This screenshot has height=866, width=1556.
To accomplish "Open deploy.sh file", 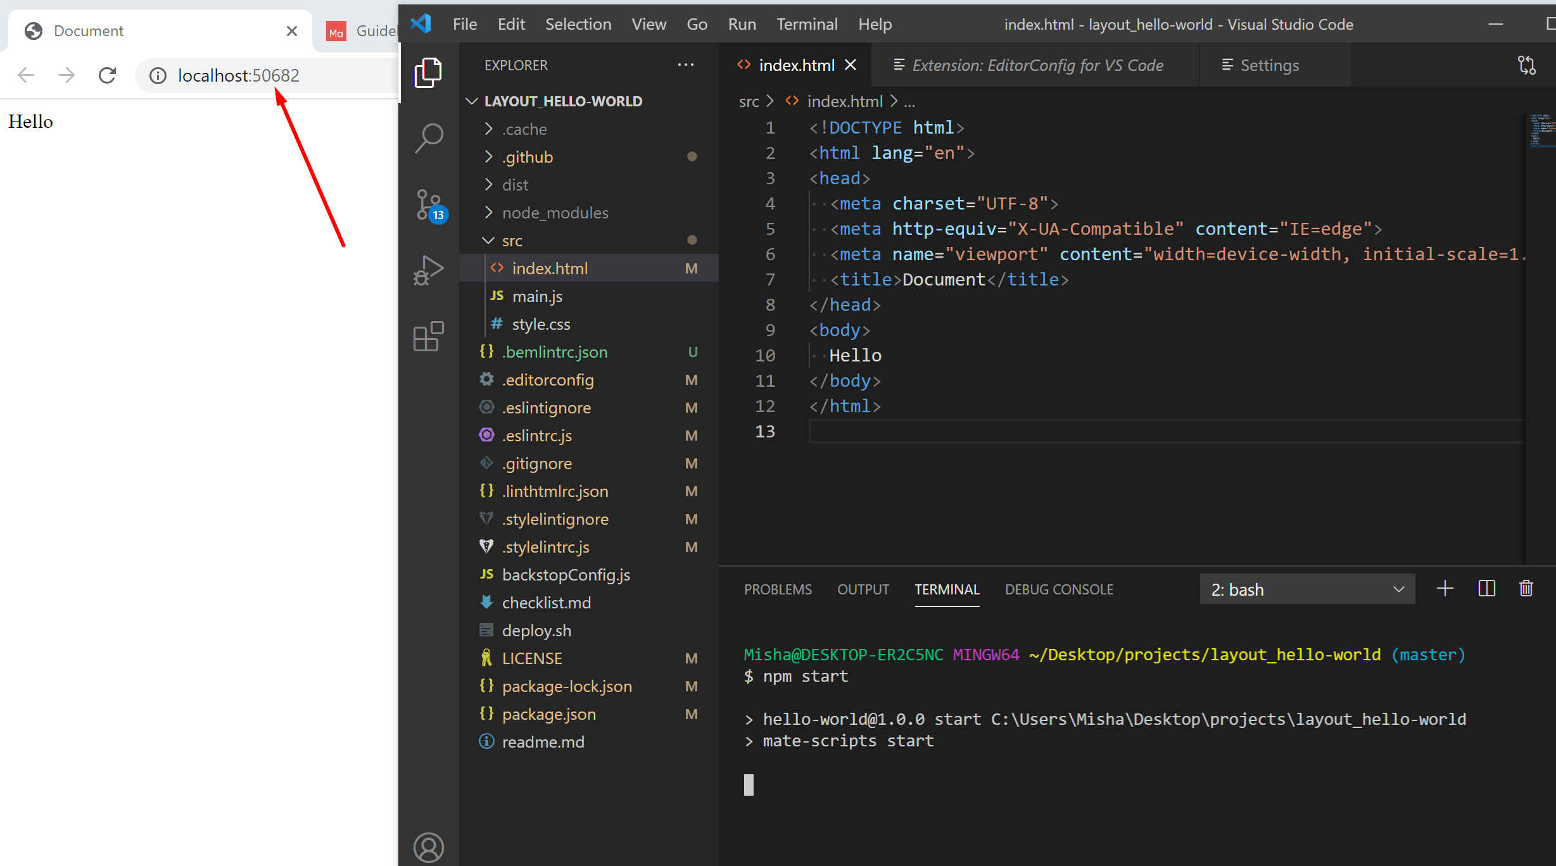I will point(589,631).
